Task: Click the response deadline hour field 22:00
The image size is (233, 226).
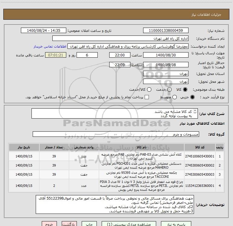Action: pyautogui.click(x=120, y=55)
